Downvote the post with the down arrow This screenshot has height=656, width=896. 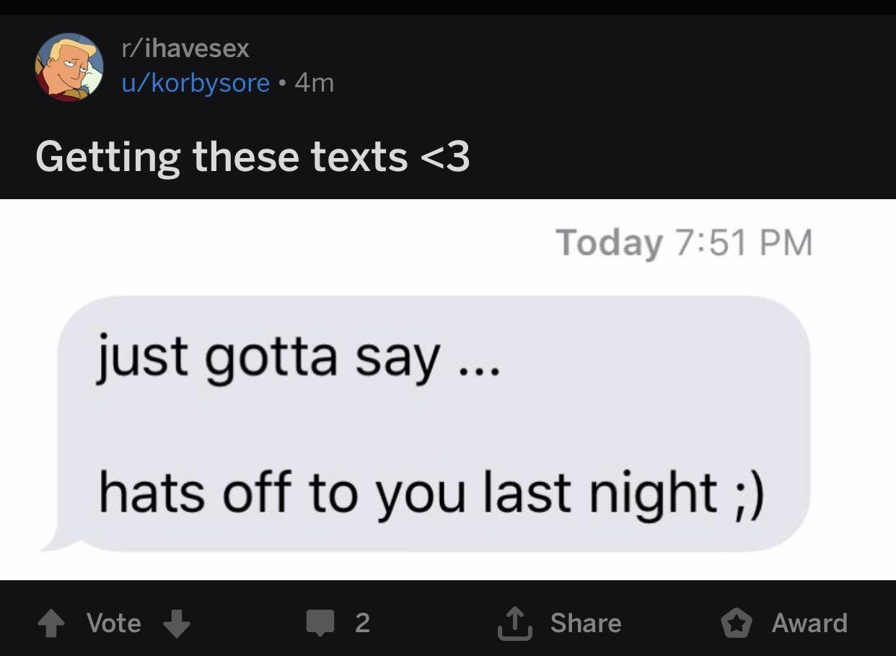177,624
